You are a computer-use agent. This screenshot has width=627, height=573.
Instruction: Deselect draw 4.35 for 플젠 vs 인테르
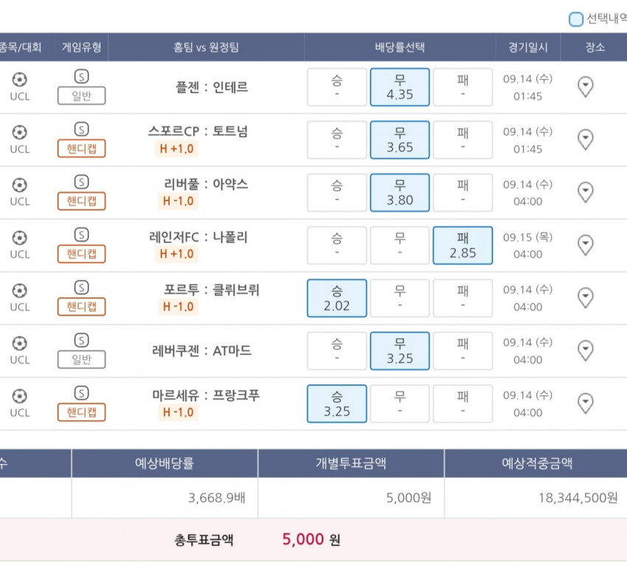click(400, 87)
